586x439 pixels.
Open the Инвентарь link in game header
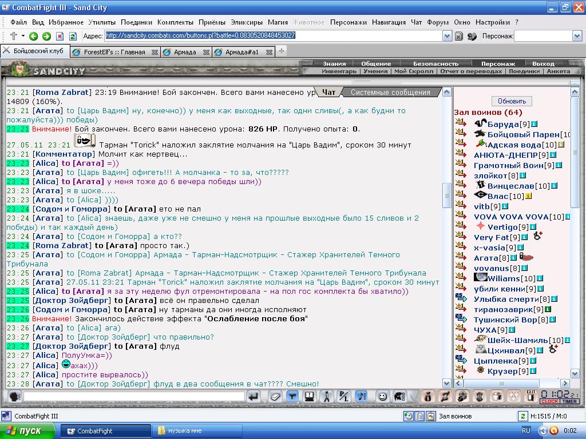339,71
